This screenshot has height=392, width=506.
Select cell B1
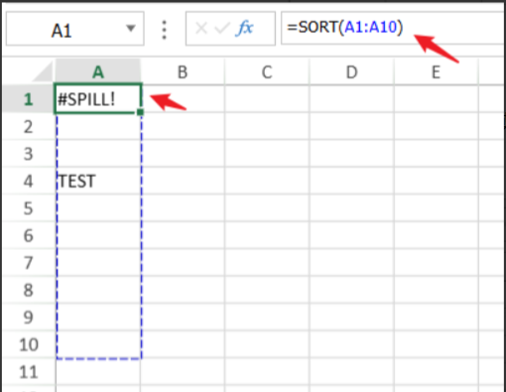click(183, 99)
